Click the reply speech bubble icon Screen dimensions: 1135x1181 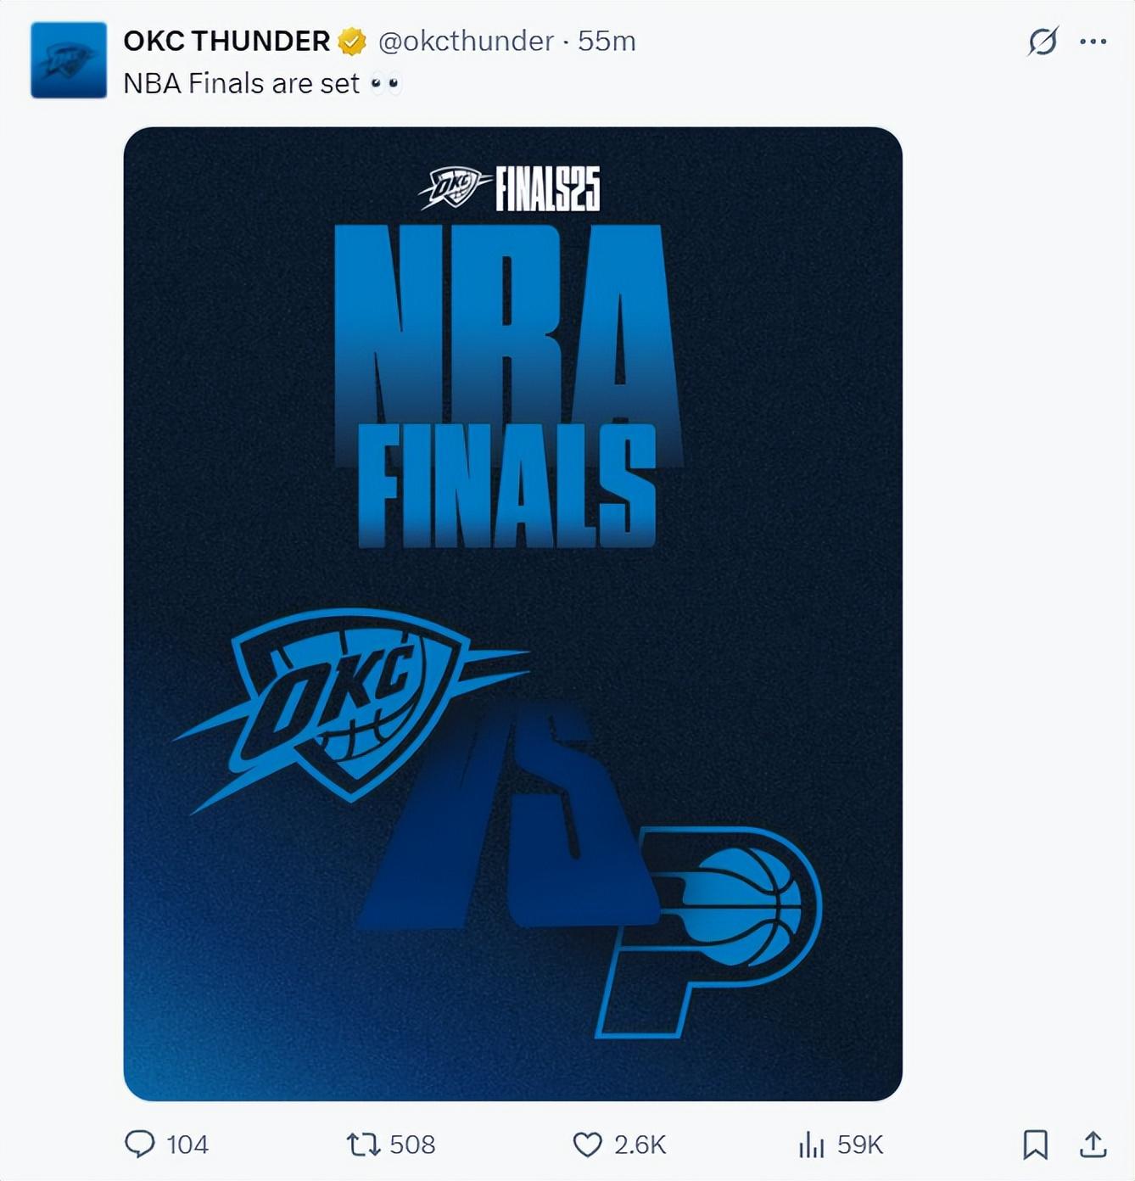[140, 1144]
